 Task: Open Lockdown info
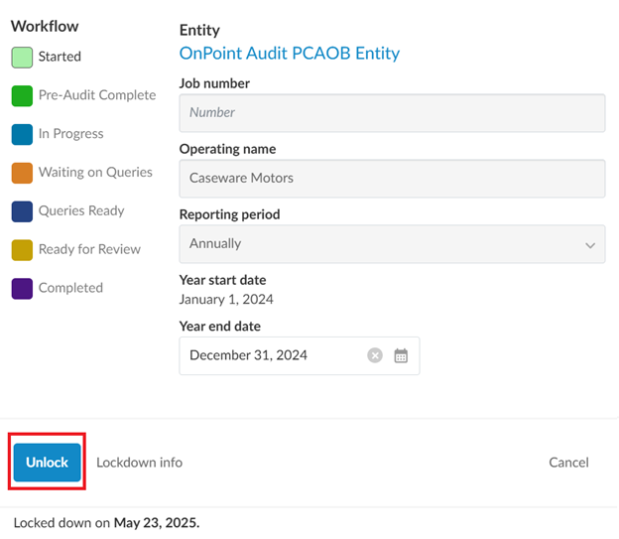click(x=139, y=463)
